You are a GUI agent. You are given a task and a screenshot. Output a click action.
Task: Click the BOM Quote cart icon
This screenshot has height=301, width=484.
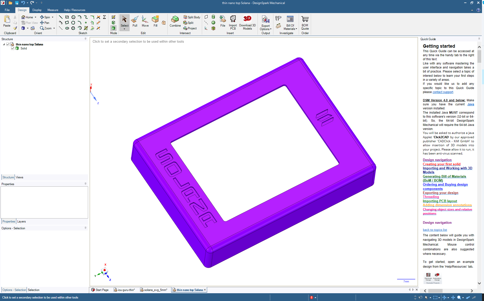(x=305, y=19)
